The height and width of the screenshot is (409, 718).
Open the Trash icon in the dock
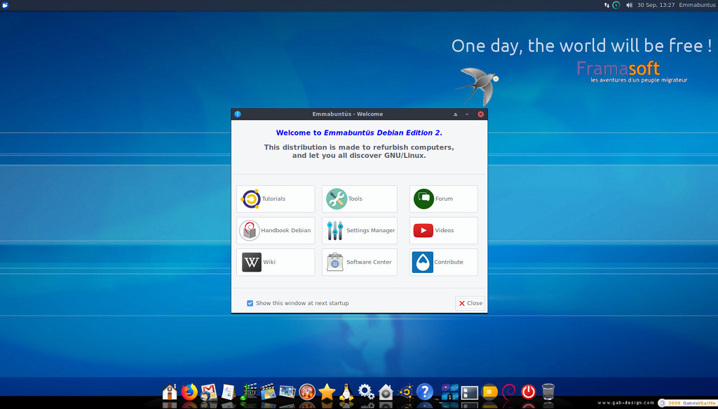(x=548, y=392)
